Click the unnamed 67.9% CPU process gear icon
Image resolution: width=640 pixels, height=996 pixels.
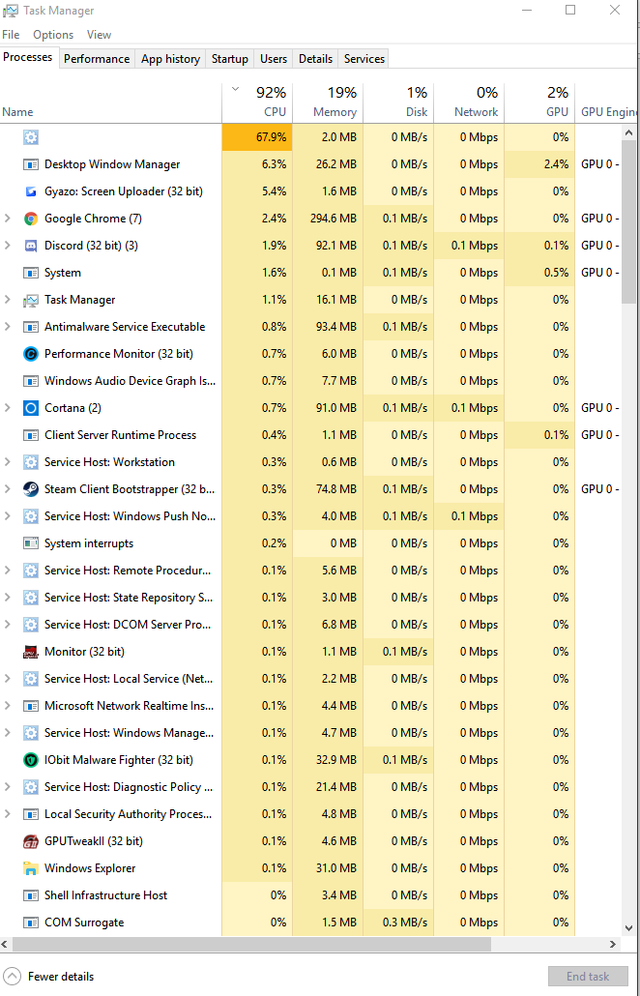(x=31, y=137)
